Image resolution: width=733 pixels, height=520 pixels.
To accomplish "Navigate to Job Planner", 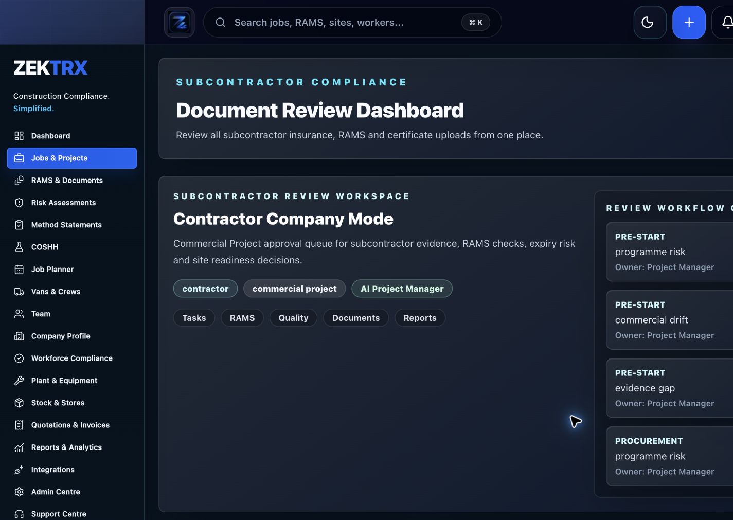I will click(72, 270).
